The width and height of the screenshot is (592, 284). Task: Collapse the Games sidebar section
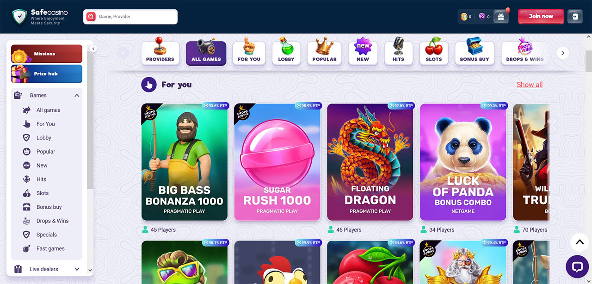pos(77,96)
